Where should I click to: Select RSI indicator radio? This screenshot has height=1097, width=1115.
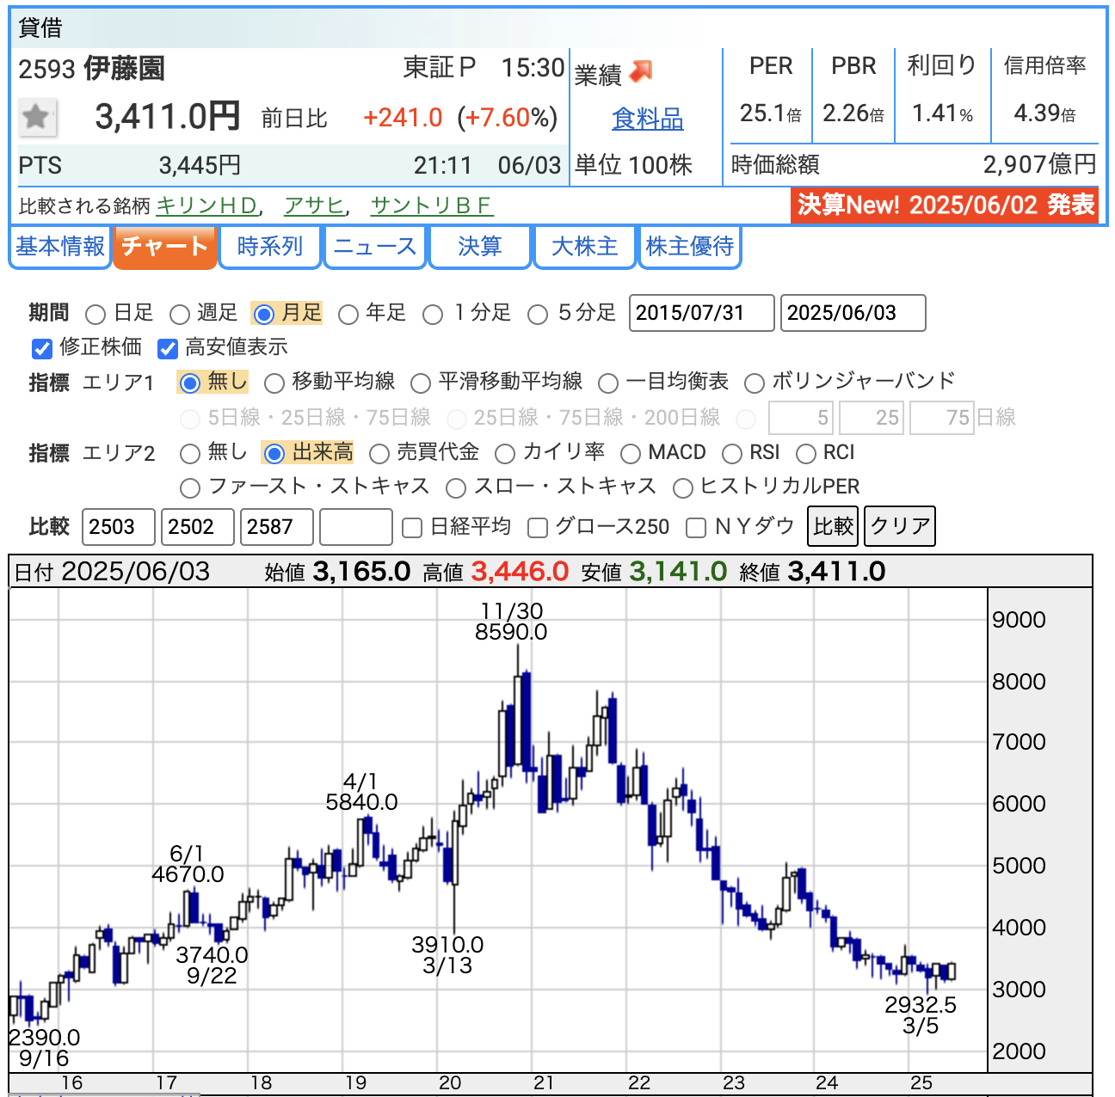[732, 453]
